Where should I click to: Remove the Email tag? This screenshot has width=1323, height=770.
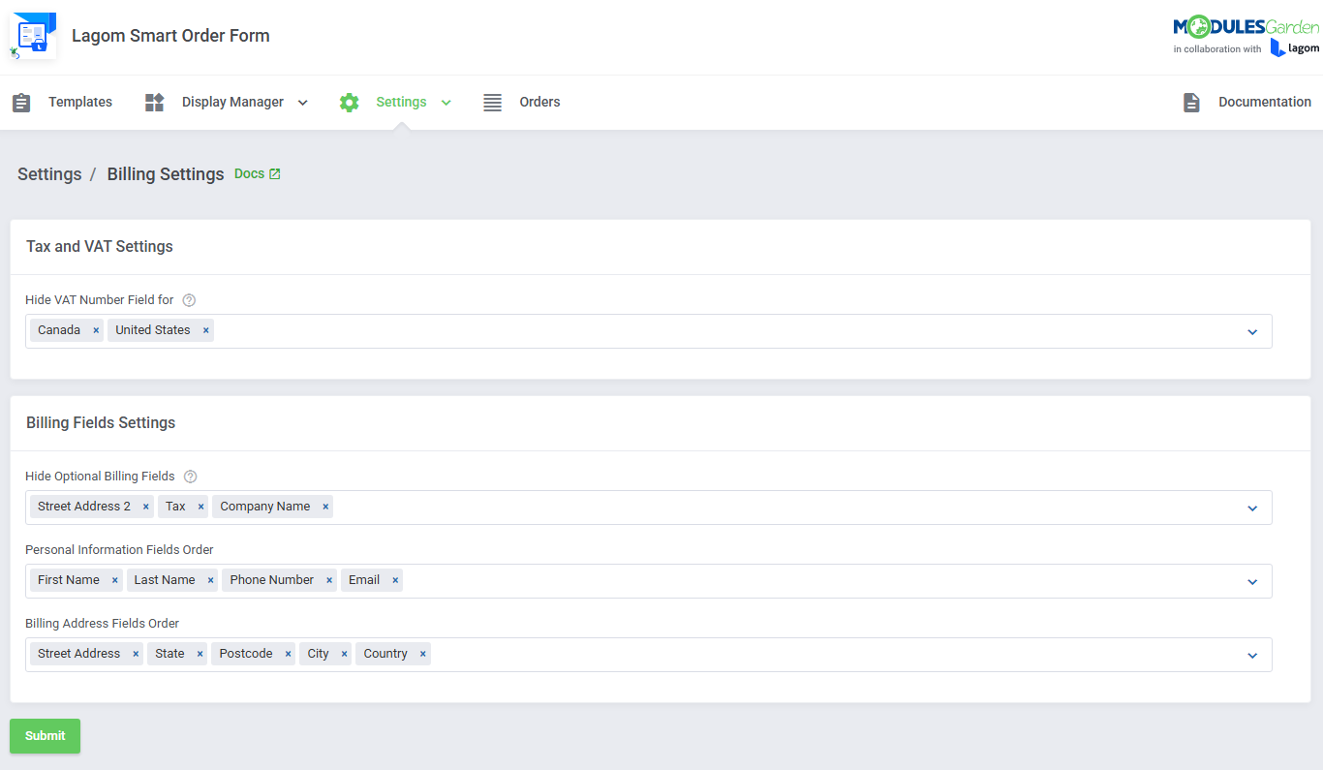(x=395, y=580)
